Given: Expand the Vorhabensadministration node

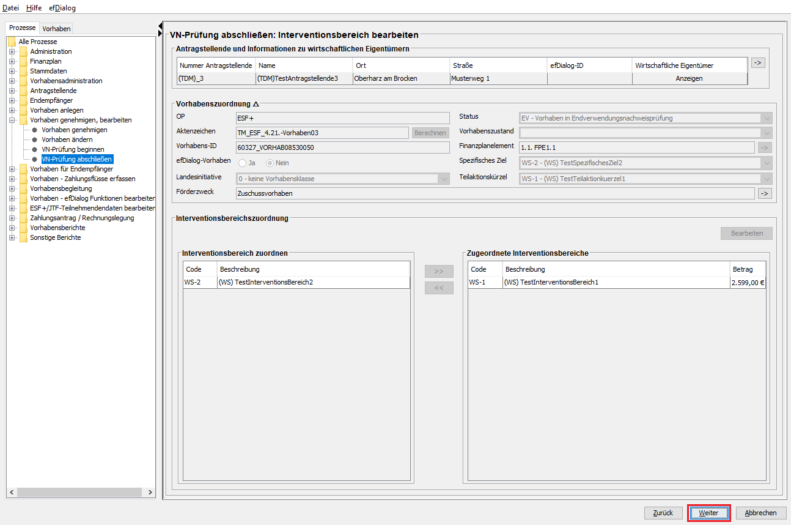Looking at the screenshot, I should [x=12, y=81].
